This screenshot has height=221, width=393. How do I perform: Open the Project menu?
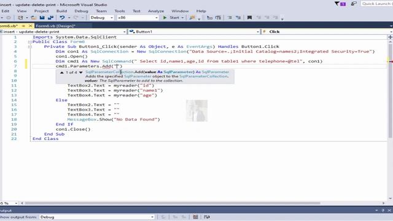[41, 11]
